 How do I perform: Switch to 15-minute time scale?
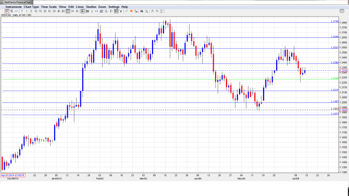pyautogui.click(x=40, y=11)
